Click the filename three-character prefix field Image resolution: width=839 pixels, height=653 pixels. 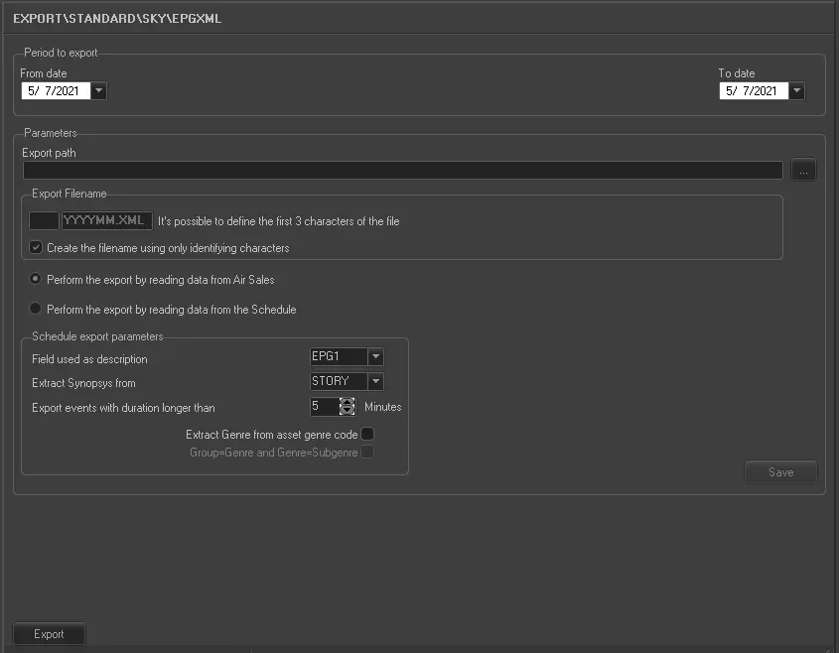[x=44, y=221]
